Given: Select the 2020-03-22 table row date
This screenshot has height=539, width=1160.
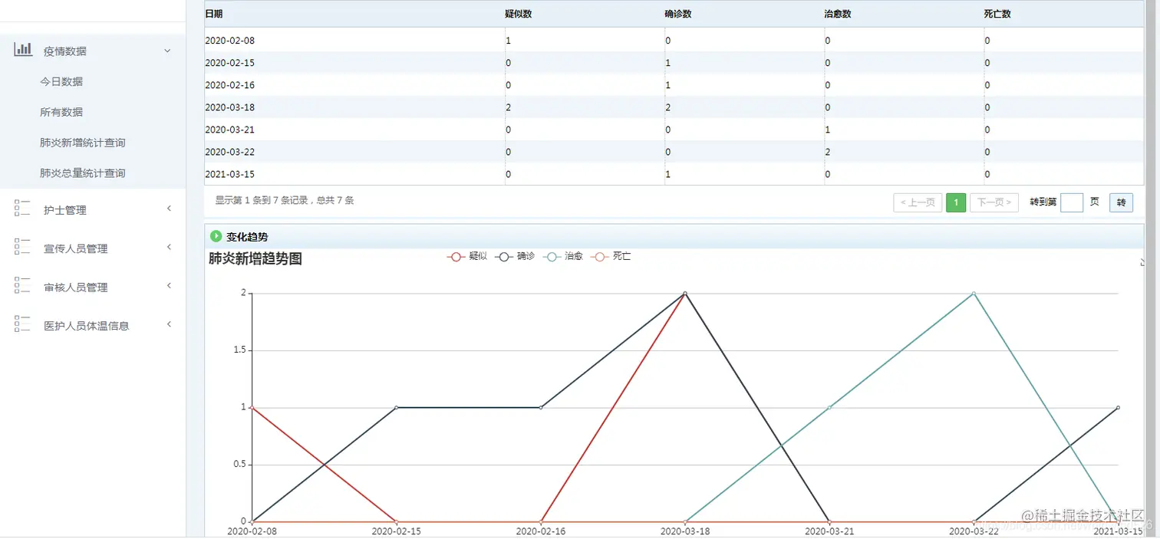Looking at the screenshot, I should pyautogui.click(x=229, y=152).
